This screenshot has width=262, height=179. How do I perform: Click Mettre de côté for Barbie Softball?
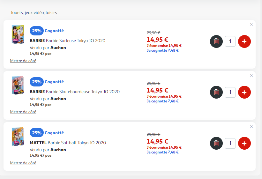click(x=23, y=163)
